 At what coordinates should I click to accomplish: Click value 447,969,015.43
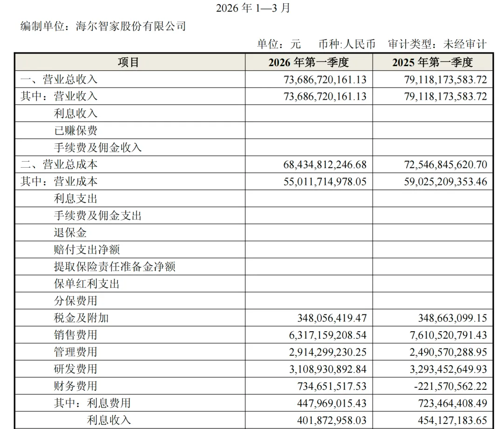tap(332, 403)
